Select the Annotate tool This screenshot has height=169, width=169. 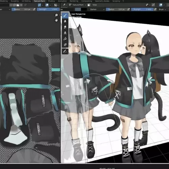point(65,51)
